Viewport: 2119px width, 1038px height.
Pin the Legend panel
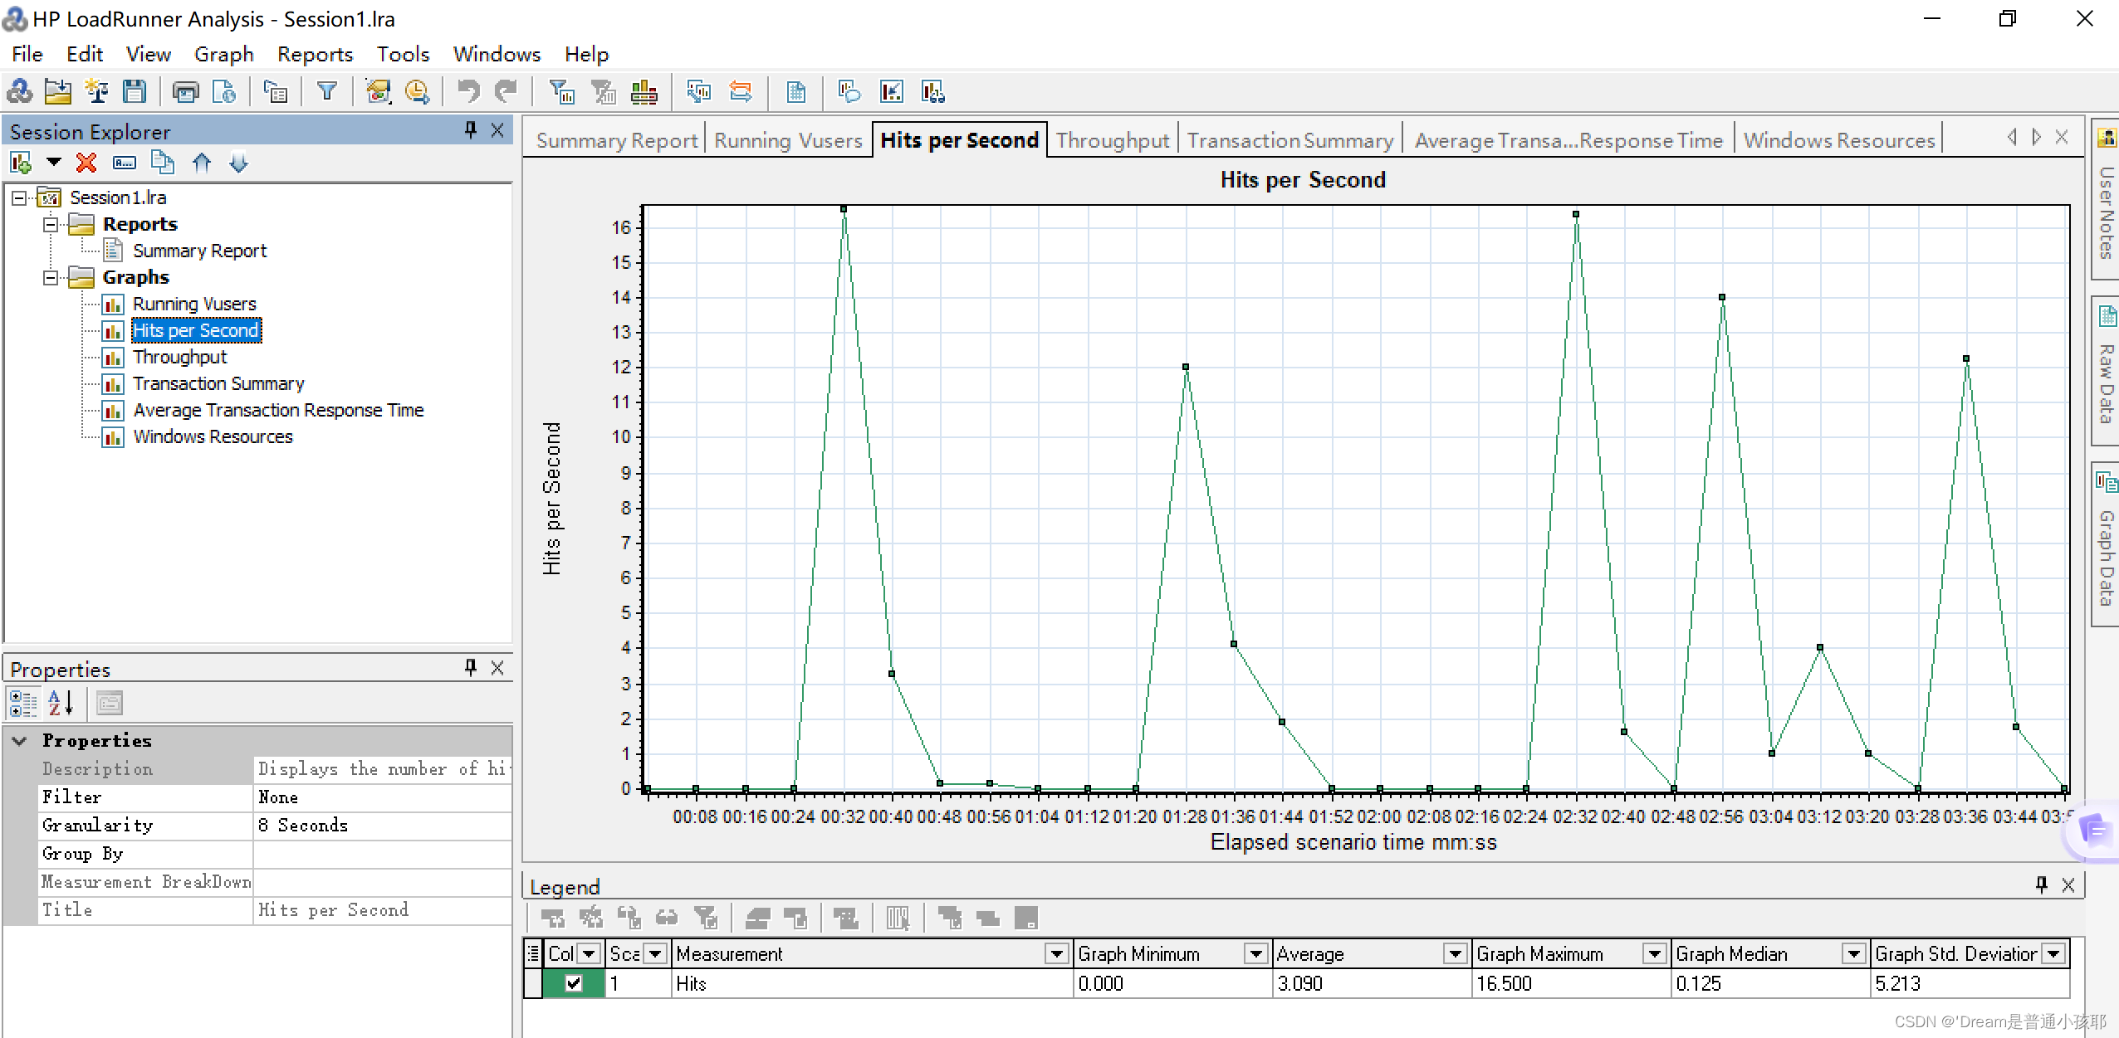2042,885
